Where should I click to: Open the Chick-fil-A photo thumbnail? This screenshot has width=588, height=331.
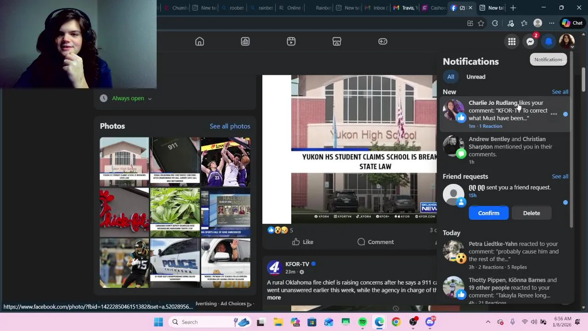tap(124, 212)
